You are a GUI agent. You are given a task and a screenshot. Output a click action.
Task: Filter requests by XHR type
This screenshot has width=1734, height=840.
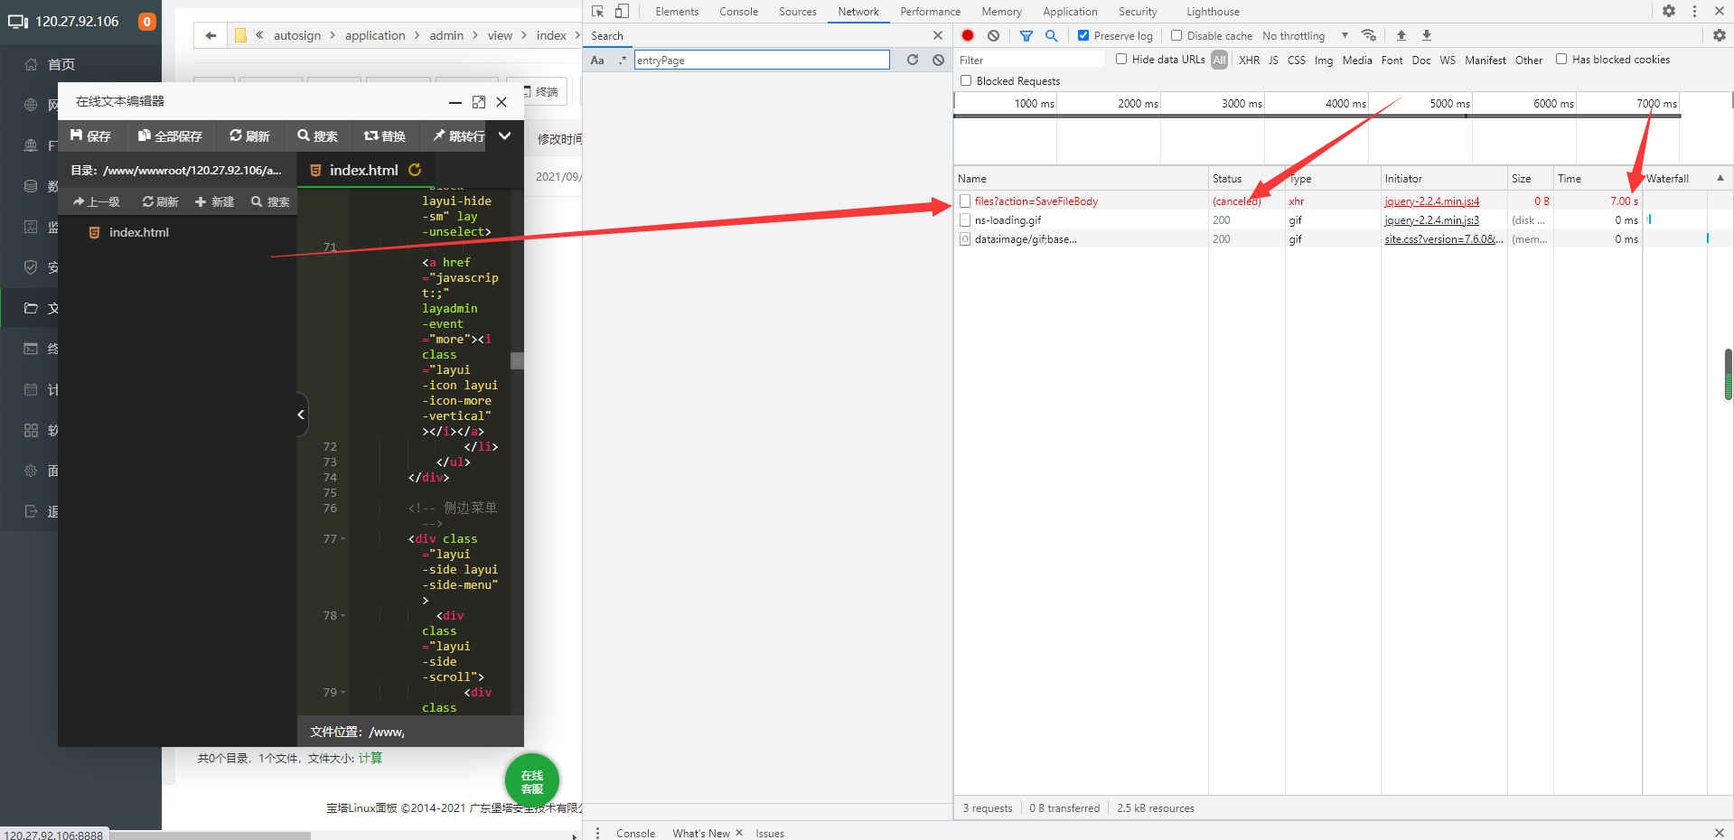1249,60
